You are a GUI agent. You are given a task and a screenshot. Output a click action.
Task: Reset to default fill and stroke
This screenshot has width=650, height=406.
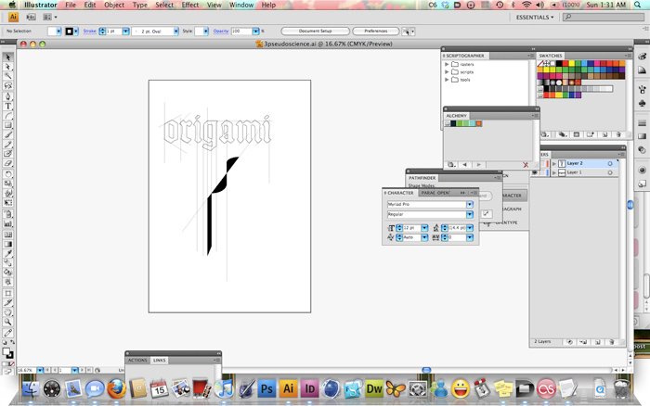5,342
